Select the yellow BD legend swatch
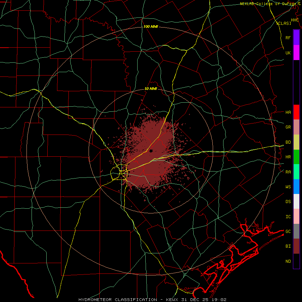 (296, 142)
